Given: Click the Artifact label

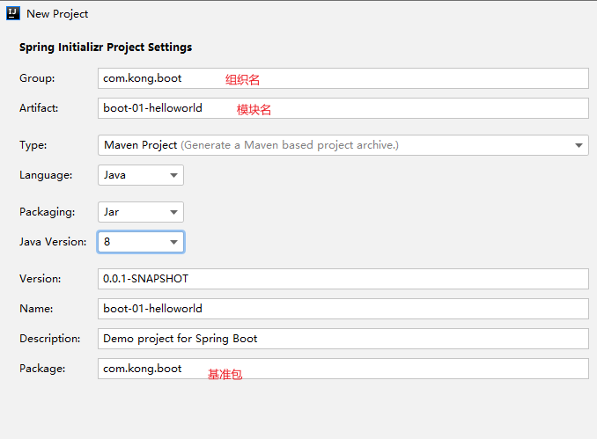Looking at the screenshot, I should coord(39,108).
